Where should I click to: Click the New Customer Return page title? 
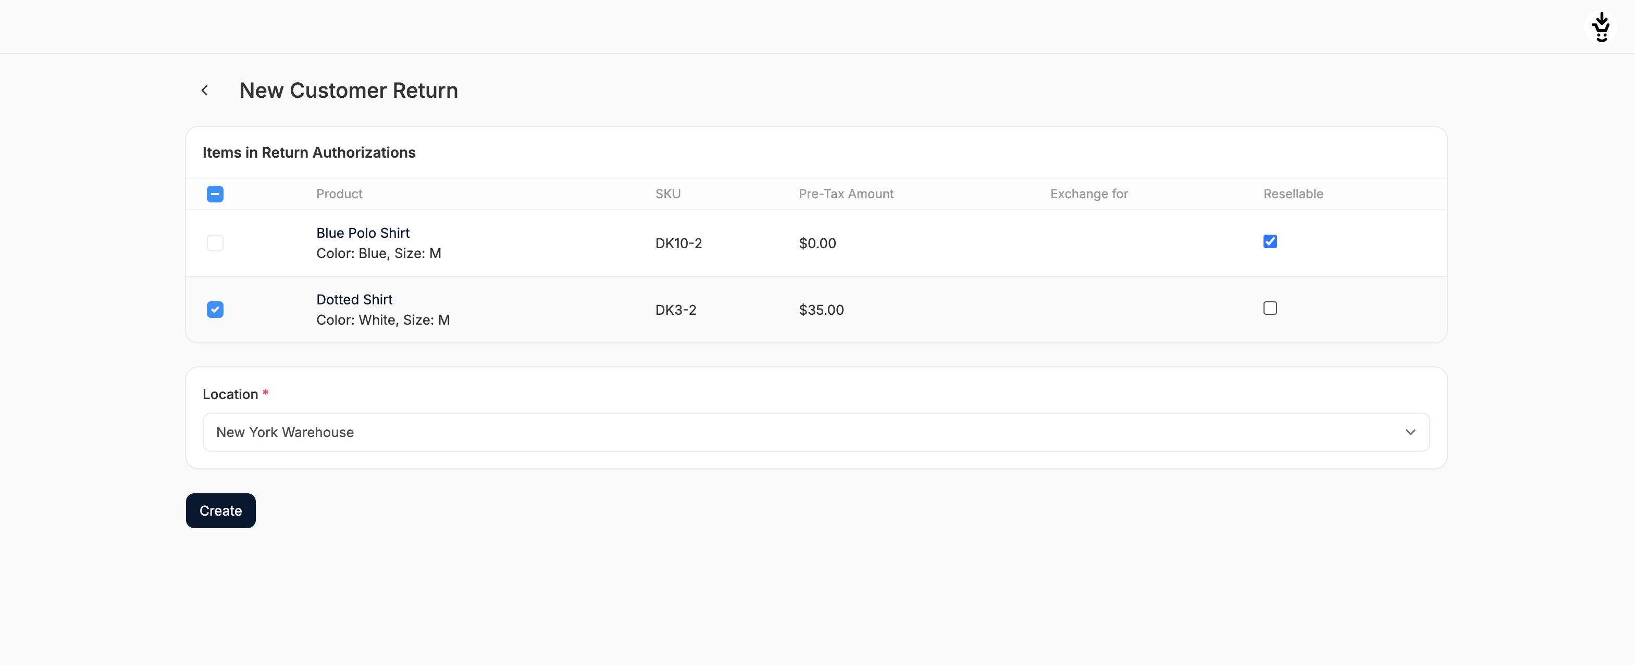tap(348, 91)
